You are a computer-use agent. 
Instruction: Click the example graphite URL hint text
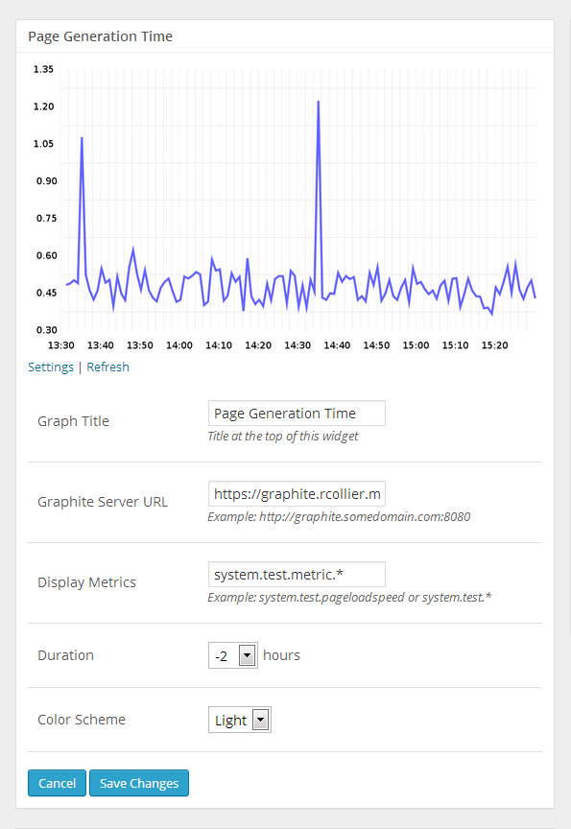[339, 517]
